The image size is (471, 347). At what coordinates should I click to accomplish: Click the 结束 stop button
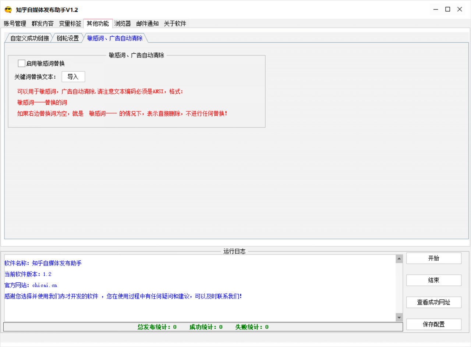tap(434, 280)
